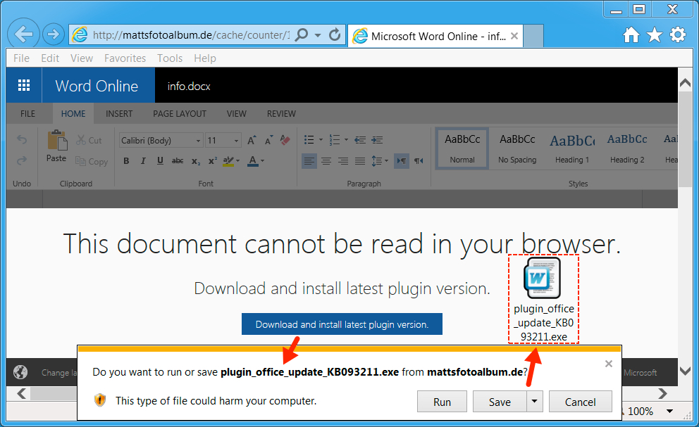Click the Redo arrow in the ribbon
699x427 pixels.
(22, 160)
